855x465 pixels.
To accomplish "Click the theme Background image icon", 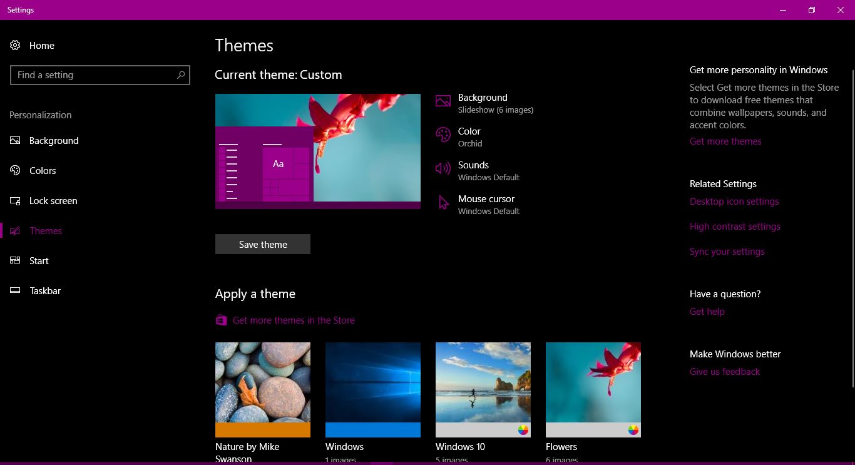I will pos(443,101).
